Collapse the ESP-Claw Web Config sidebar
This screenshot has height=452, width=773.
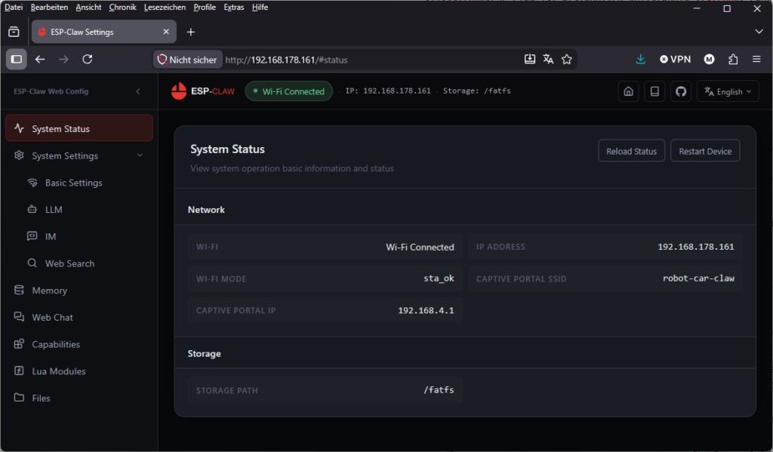tap(138, 91)
